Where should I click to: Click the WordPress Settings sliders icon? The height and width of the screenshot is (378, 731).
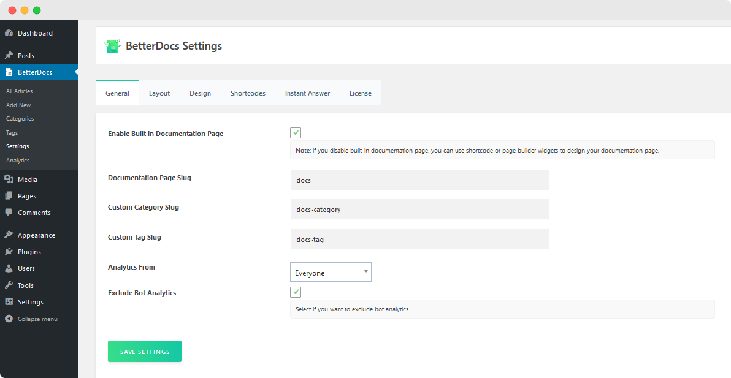(9, 301)
